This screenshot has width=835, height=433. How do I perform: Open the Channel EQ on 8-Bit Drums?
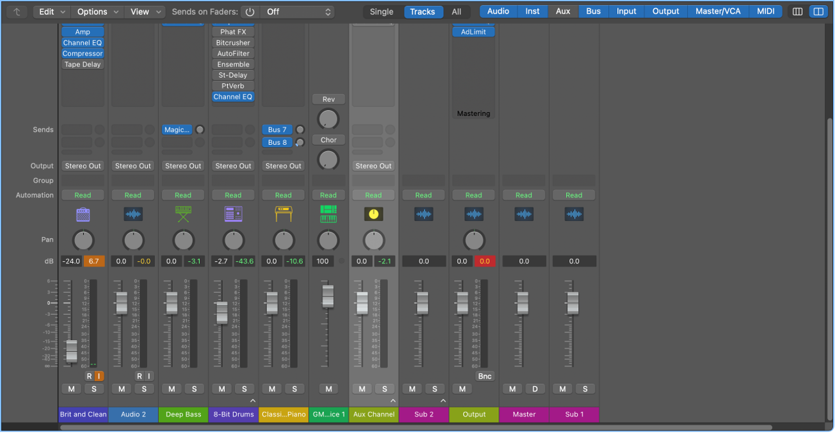pyautogui.click(x=233, y=97)
